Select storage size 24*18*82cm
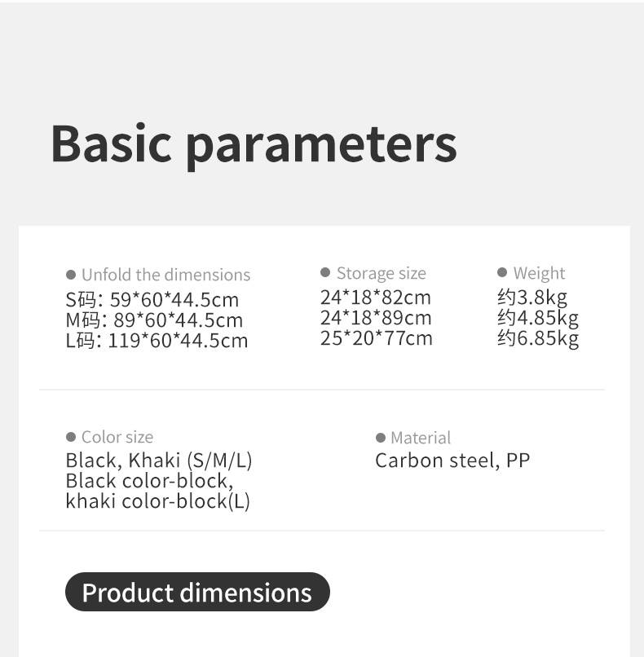 tap(376, 297)
